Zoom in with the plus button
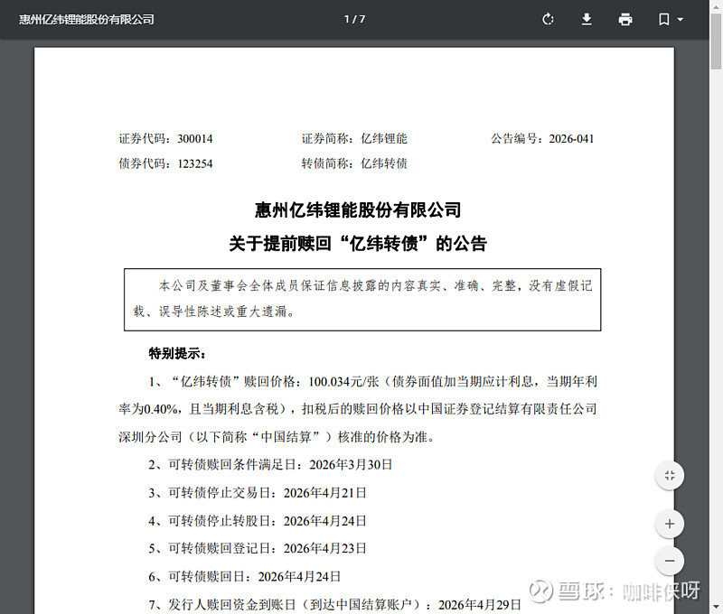This screenshot has width=723, height=614. (670, 524)
